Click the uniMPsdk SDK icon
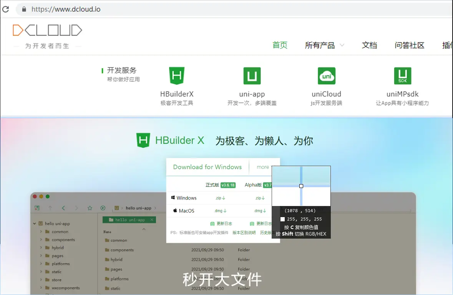Viewport: 453px width, 295px height. point(402,76)
